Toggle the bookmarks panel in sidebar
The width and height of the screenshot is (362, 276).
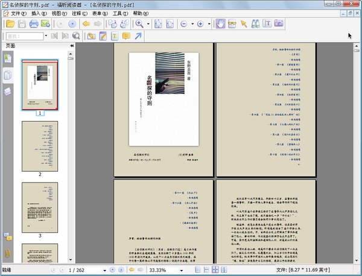click(7, 58)
